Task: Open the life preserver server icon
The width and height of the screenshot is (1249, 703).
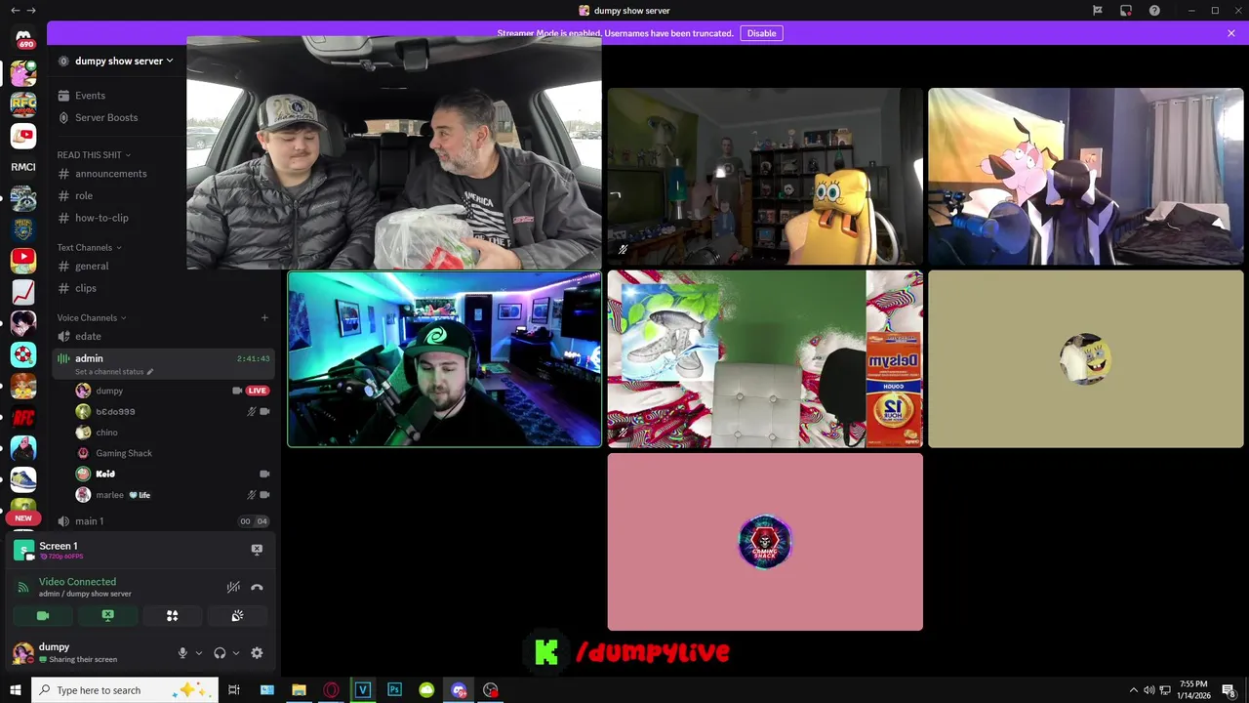Action: pos(23,354)
